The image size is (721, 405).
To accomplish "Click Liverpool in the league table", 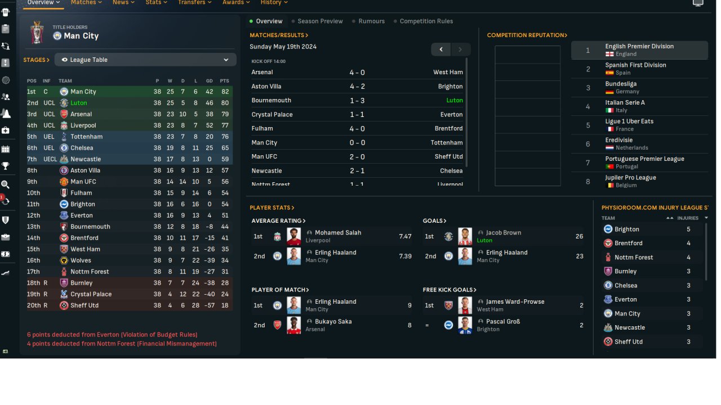I will click(x=83, y=125).
